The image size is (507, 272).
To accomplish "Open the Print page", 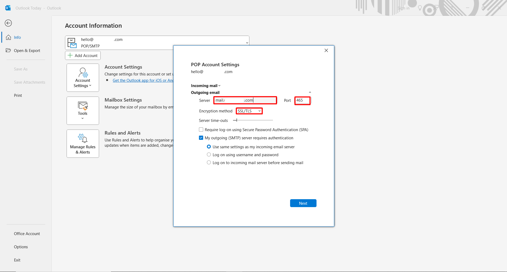I will 18,95.
